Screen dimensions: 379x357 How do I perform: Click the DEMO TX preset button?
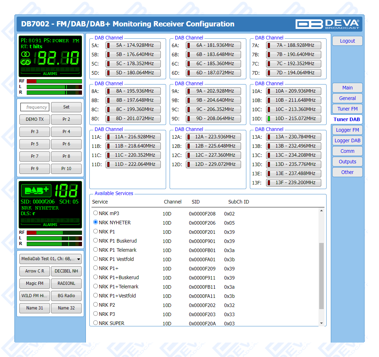[x=35, y=119]
